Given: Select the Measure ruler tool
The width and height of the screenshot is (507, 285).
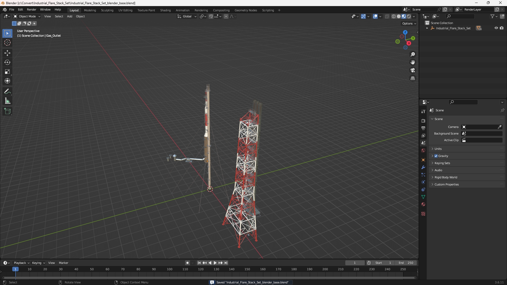Looking at the screenshot, I should tap(7, 101).
